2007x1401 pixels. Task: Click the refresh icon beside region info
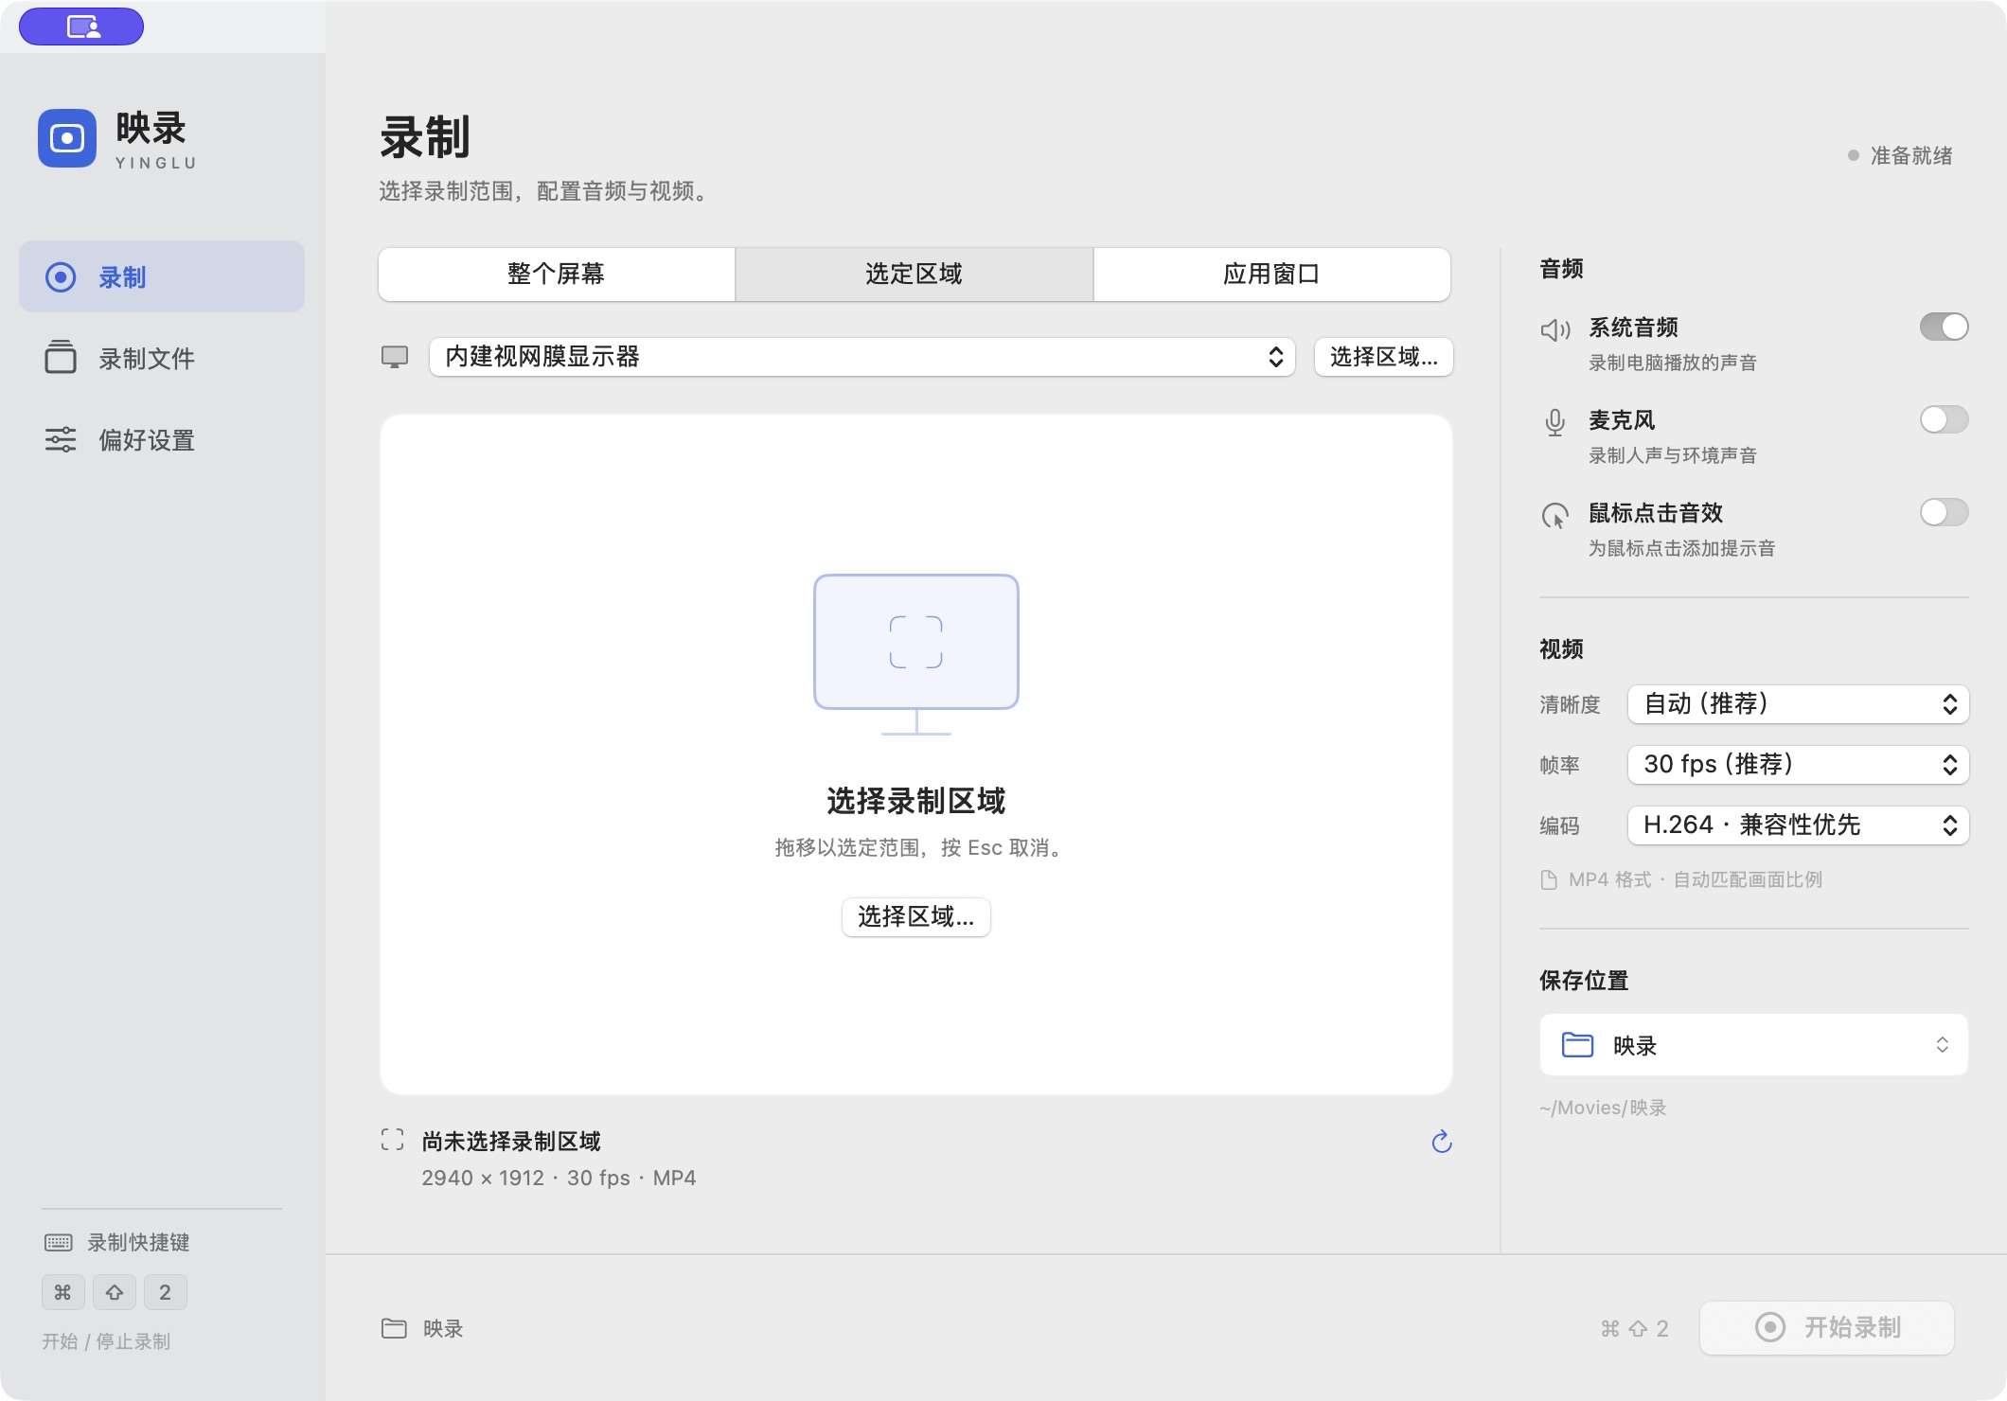[x=1442, y=1142]
